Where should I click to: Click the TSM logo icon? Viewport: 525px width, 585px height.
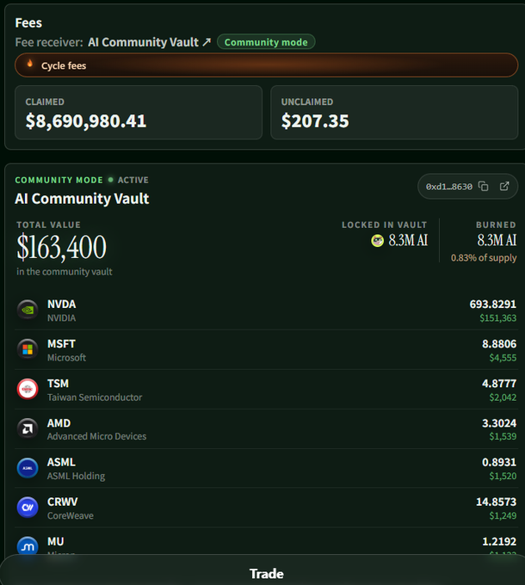(x=28, y=389)
